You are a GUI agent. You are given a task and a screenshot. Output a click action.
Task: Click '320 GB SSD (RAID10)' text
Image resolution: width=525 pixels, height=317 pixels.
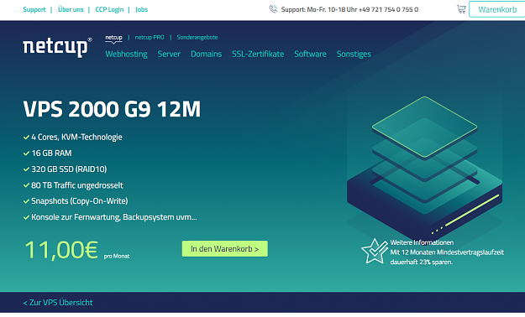69,169
